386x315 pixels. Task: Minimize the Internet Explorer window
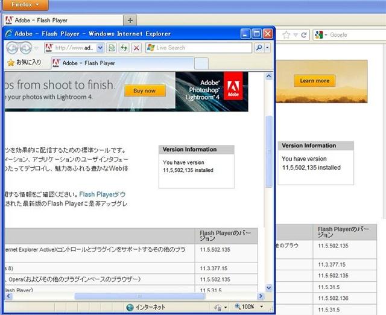click(x=245, y=34)
